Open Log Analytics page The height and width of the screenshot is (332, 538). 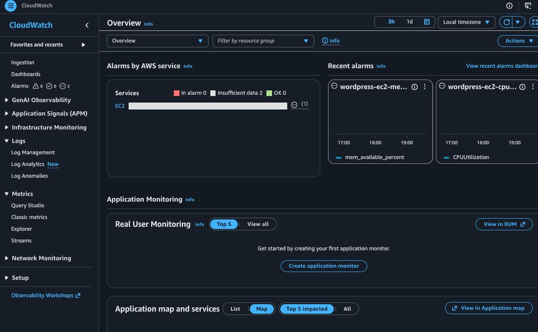[28, 164]
